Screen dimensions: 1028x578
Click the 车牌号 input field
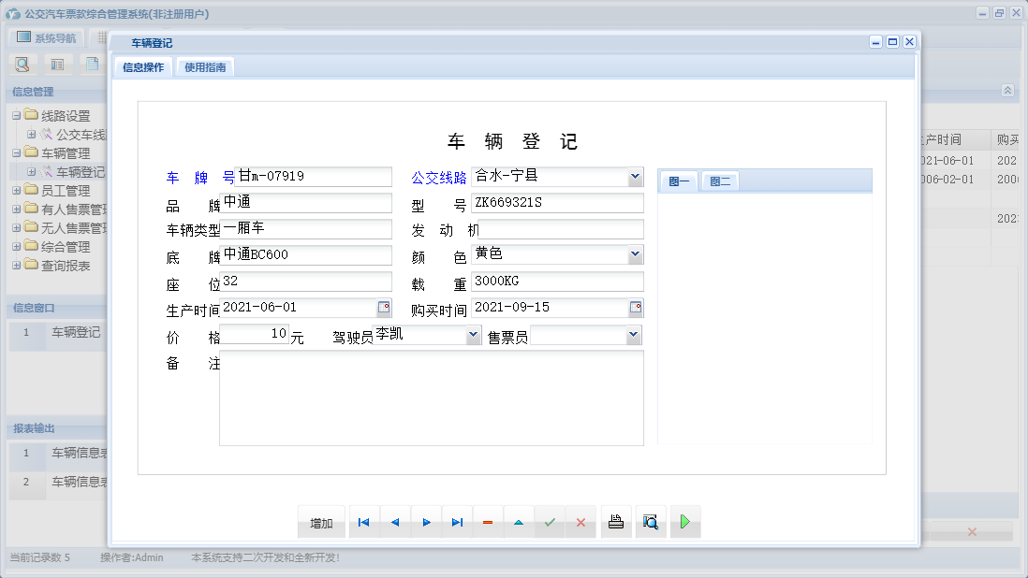[x=313, y=177]
